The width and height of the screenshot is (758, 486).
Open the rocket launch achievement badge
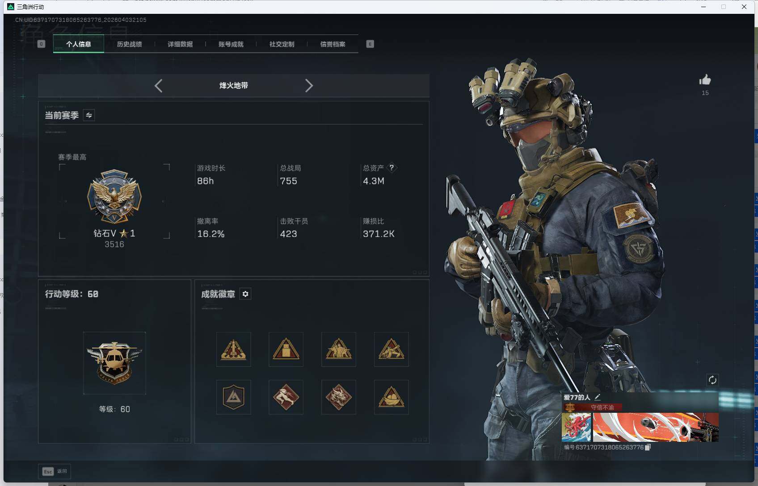(234, 349)
